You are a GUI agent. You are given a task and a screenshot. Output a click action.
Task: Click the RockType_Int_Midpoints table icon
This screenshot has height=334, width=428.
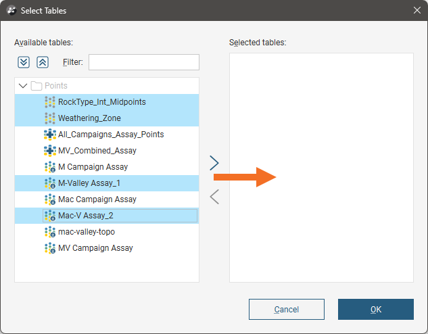tap(50, 102)
